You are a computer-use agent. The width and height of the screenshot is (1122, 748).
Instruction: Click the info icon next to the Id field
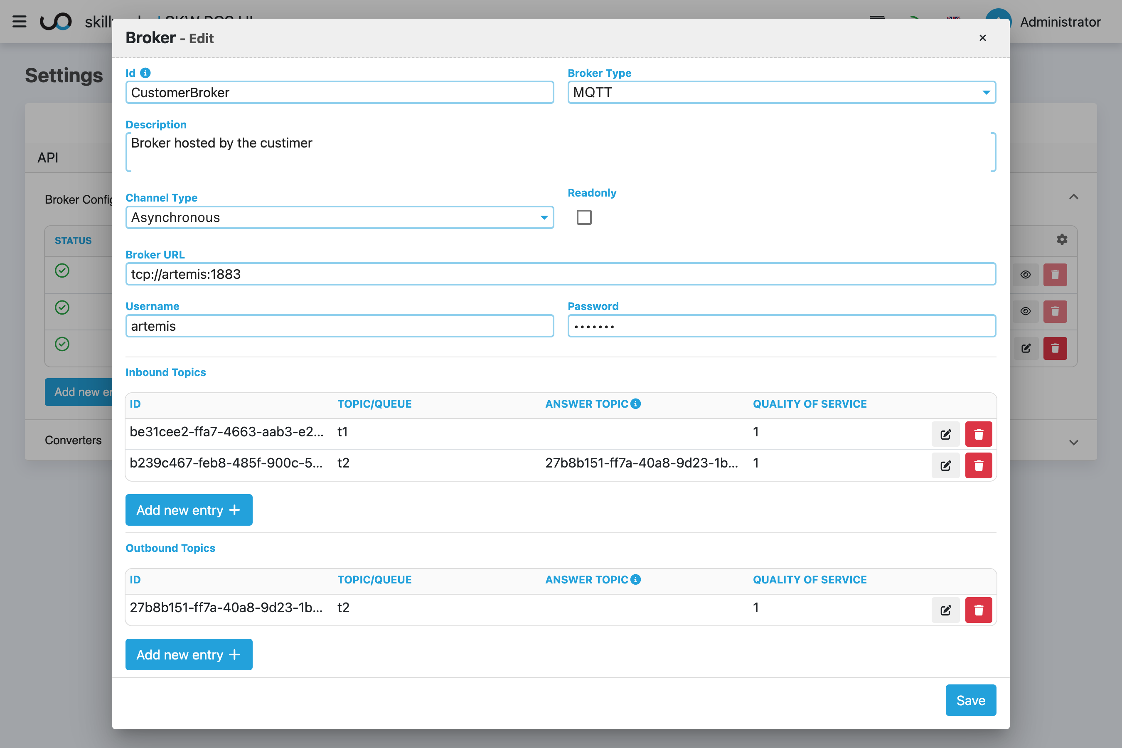click(x=145, y=72)
